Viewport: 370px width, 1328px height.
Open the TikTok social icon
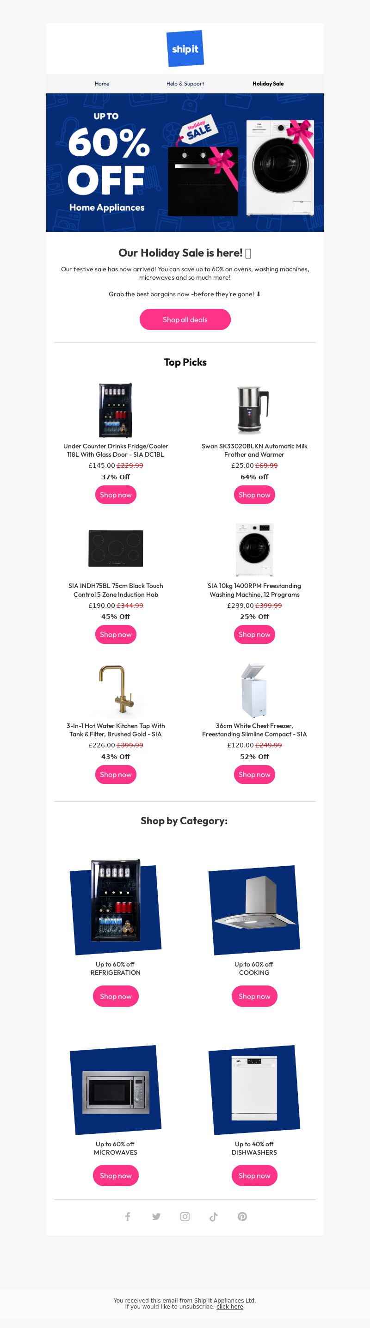point(214,1217)
